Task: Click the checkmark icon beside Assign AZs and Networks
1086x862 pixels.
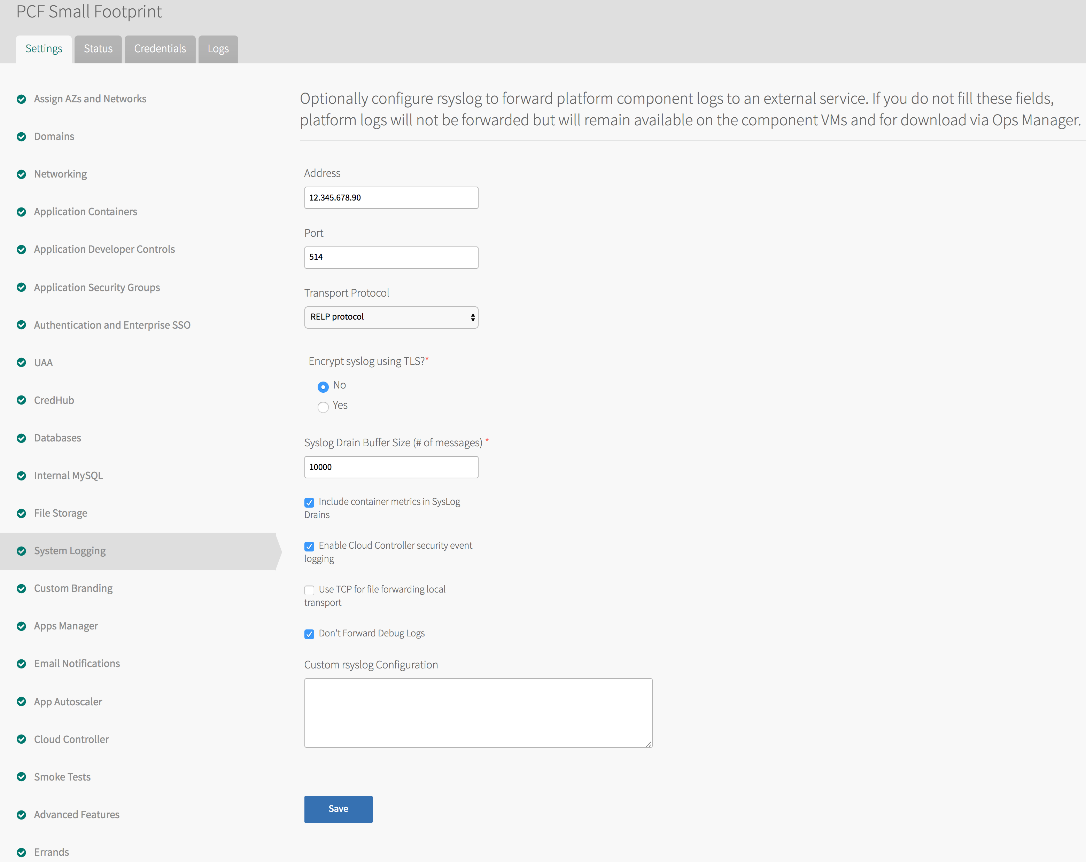Action: pos(21,99)
